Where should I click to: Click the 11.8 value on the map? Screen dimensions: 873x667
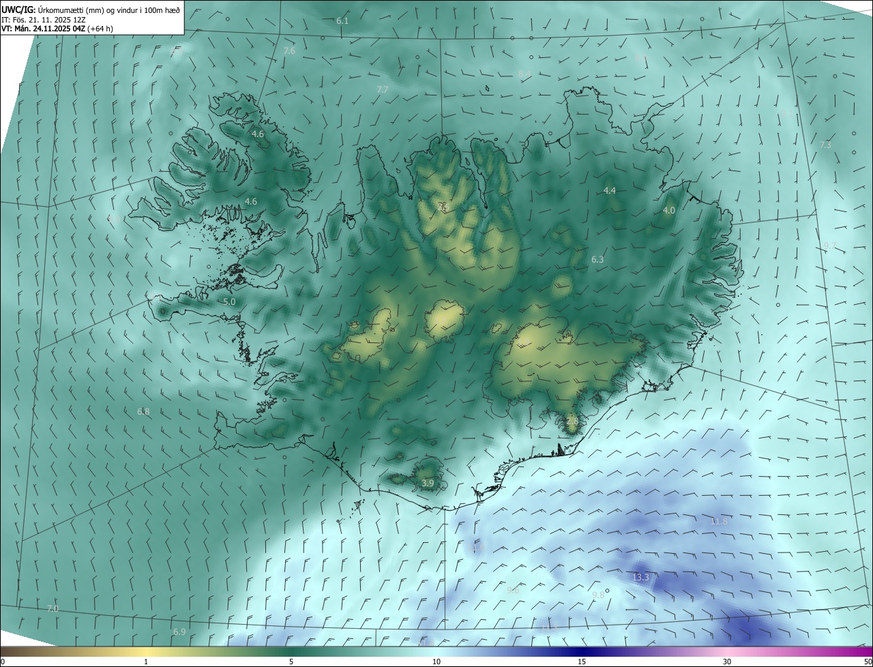point(720,522)
